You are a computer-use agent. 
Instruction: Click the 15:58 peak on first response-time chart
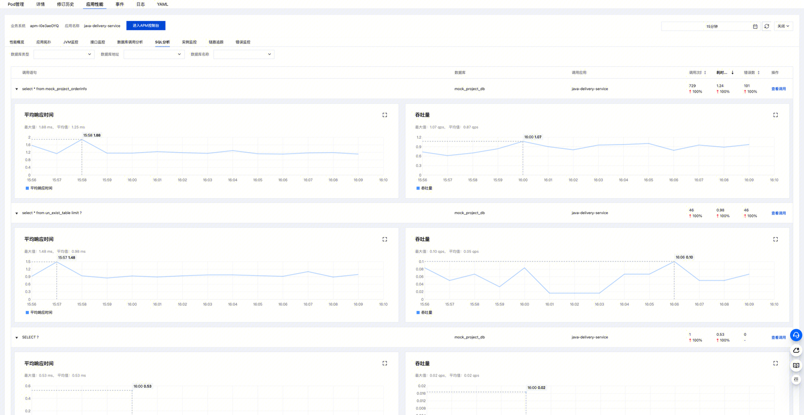(81, 140)
